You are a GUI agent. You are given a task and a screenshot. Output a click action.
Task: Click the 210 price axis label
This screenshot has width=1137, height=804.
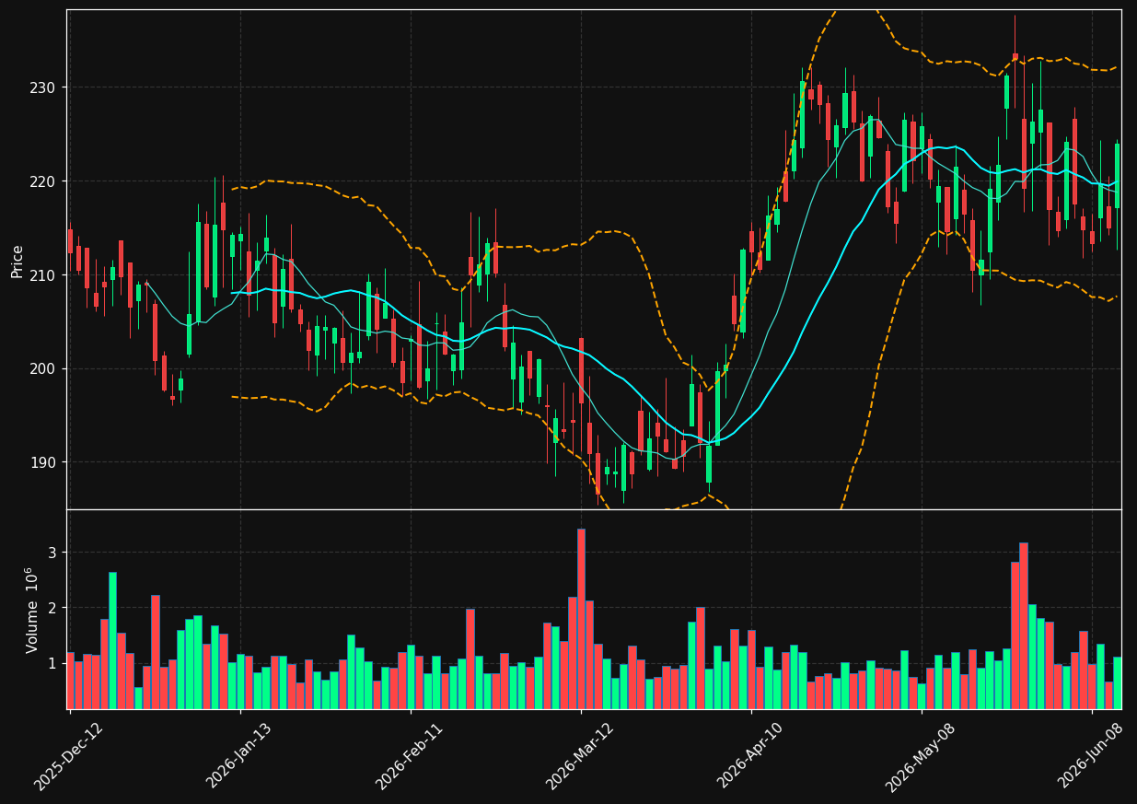tap(42, 275)
